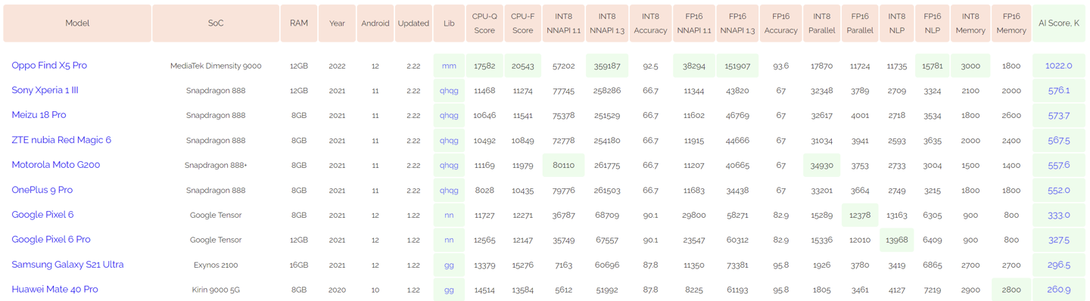
Task: Open ZTE nubia Red Magic 6 link
Action: coord(61,140)
